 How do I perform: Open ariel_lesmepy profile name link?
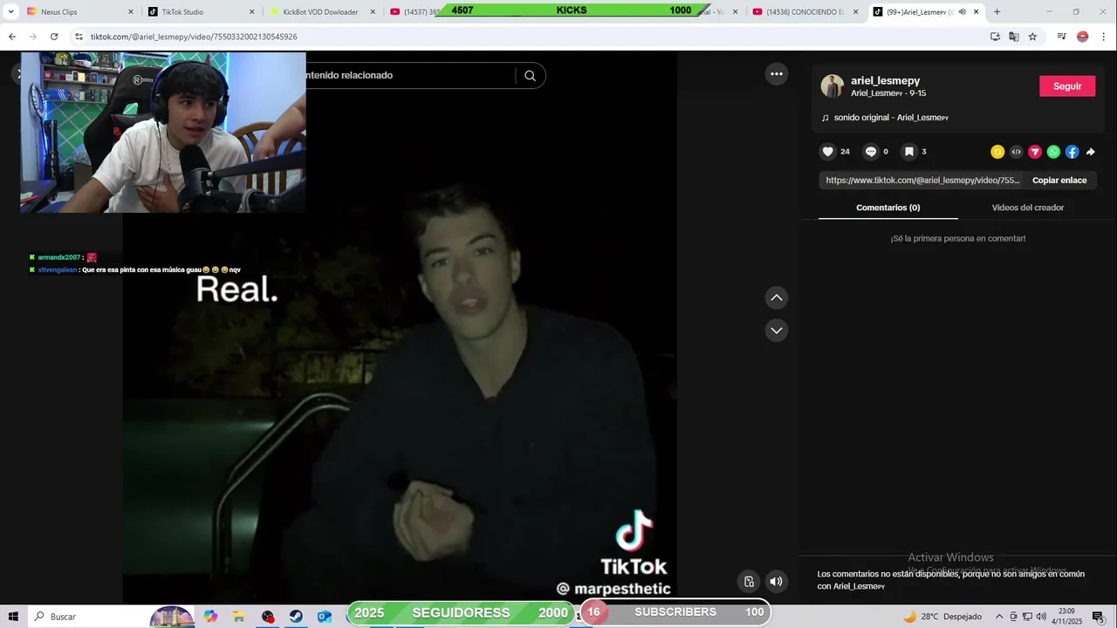pyautogui.click(x=886, y=81)
